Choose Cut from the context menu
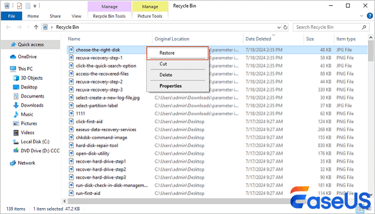 (x=177, y=64)
